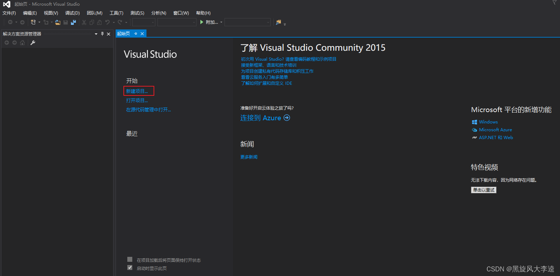560x276 pixels.
Task: Click the Microsoft Azure platform link
Action: tap(495, 129)
